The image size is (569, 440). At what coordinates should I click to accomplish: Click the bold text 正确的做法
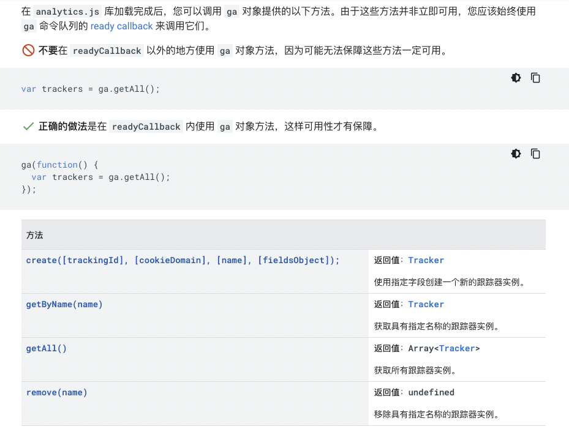[62, 127]
